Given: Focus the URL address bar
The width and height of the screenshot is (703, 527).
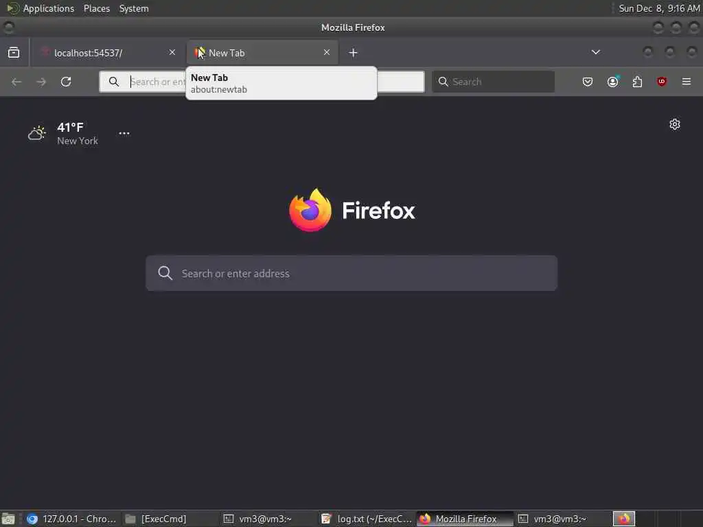Looking at the screenshot, I should [x=262, y=82].
